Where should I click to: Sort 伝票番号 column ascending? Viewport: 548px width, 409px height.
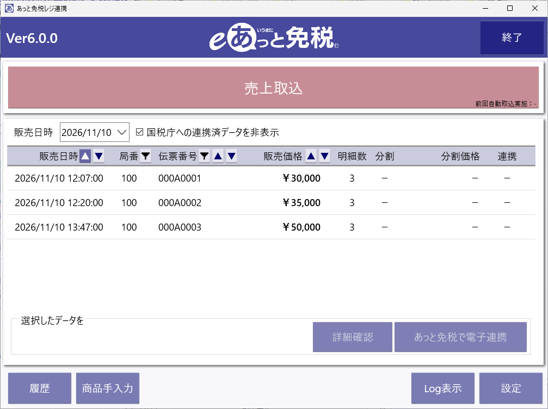(218, 156)
